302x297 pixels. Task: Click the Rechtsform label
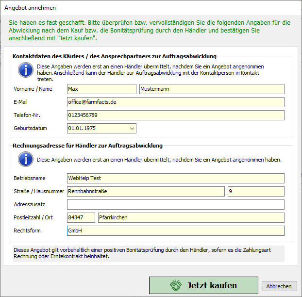(27, 231)
